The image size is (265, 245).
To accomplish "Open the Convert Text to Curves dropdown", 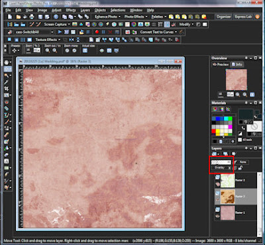I will tap(158, 32).
